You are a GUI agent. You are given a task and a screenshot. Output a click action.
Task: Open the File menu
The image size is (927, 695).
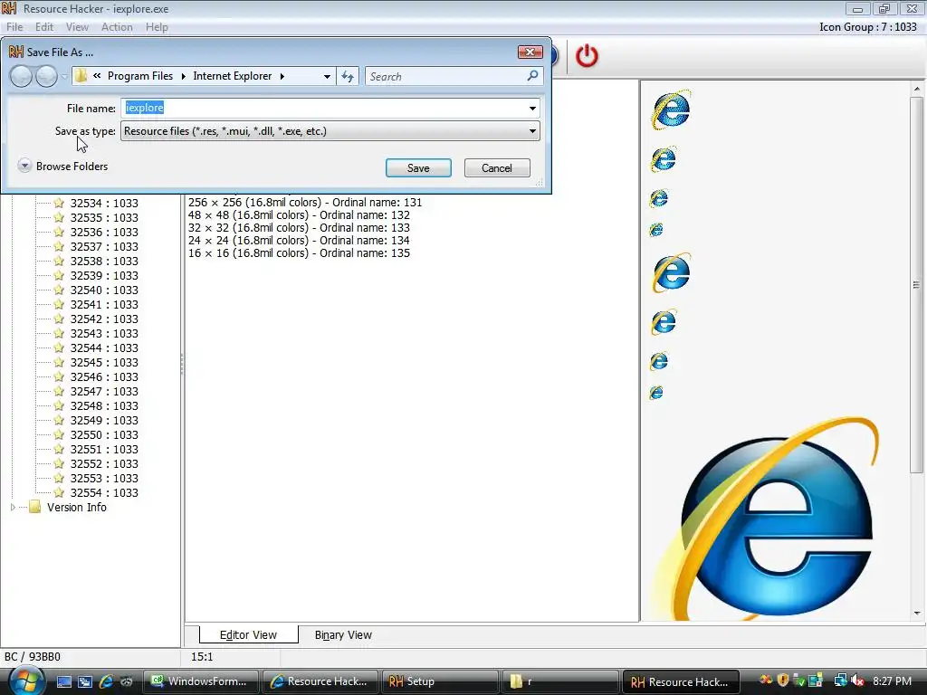(14, 26)
